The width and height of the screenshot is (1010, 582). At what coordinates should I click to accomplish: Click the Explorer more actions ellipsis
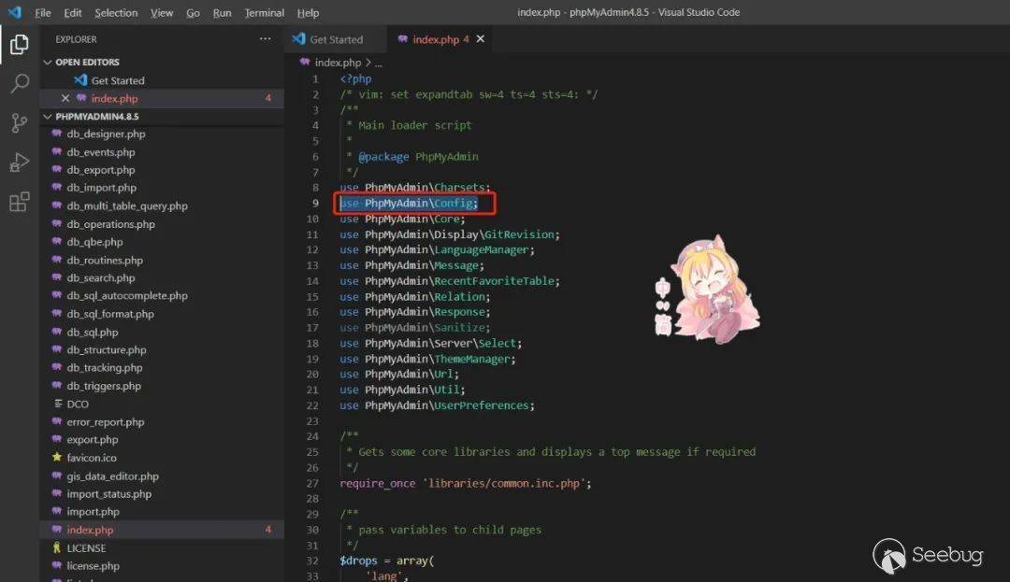pyautogui.click(x=266, y=39)
